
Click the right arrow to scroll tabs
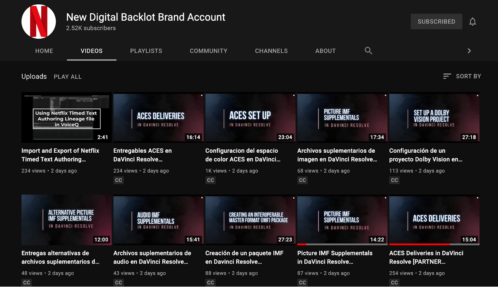(469, 51)
